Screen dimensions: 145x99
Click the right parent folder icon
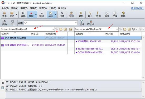(129, 29)
